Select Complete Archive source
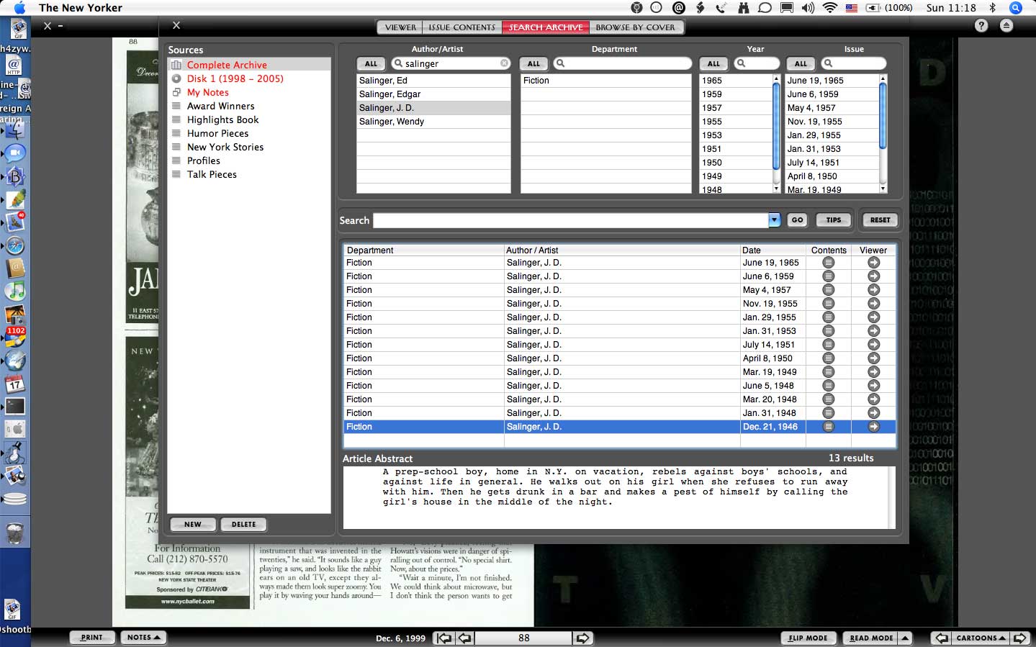This screenshot has height=647, width=1036. pos(249,65)
